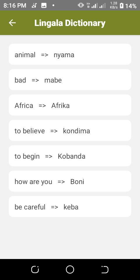Tap the image notification icon
The image size is (140, 280).
(44, 6)
